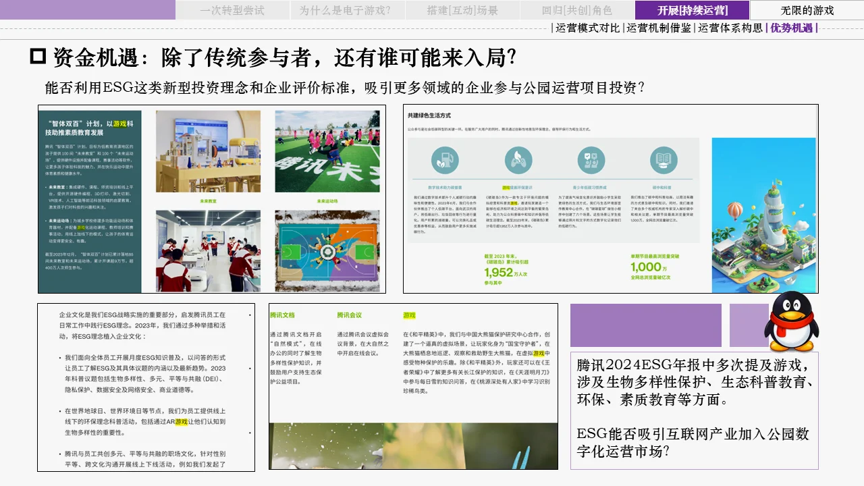Click the 青少年低碳习惯养成 circular icon
Screen dimensions: 864x486
pos(591,161)
